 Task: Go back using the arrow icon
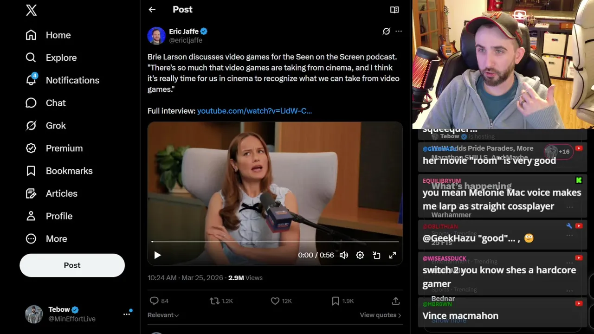coord(152,9)
